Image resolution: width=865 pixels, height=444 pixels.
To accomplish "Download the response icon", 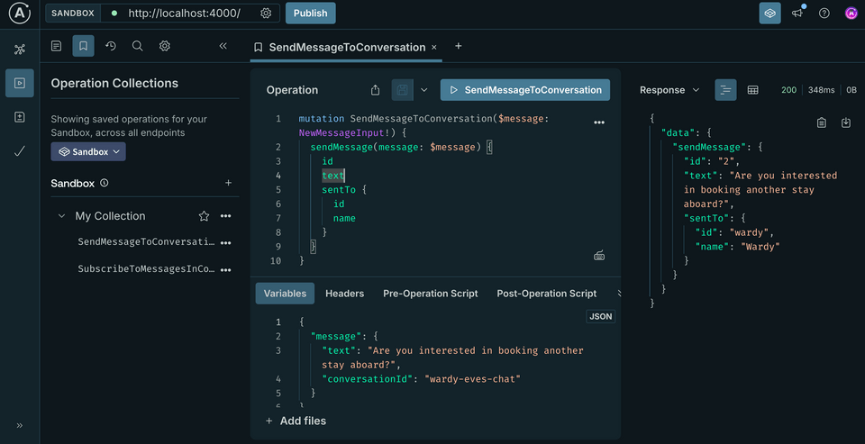I will click(x=846, y=123).
